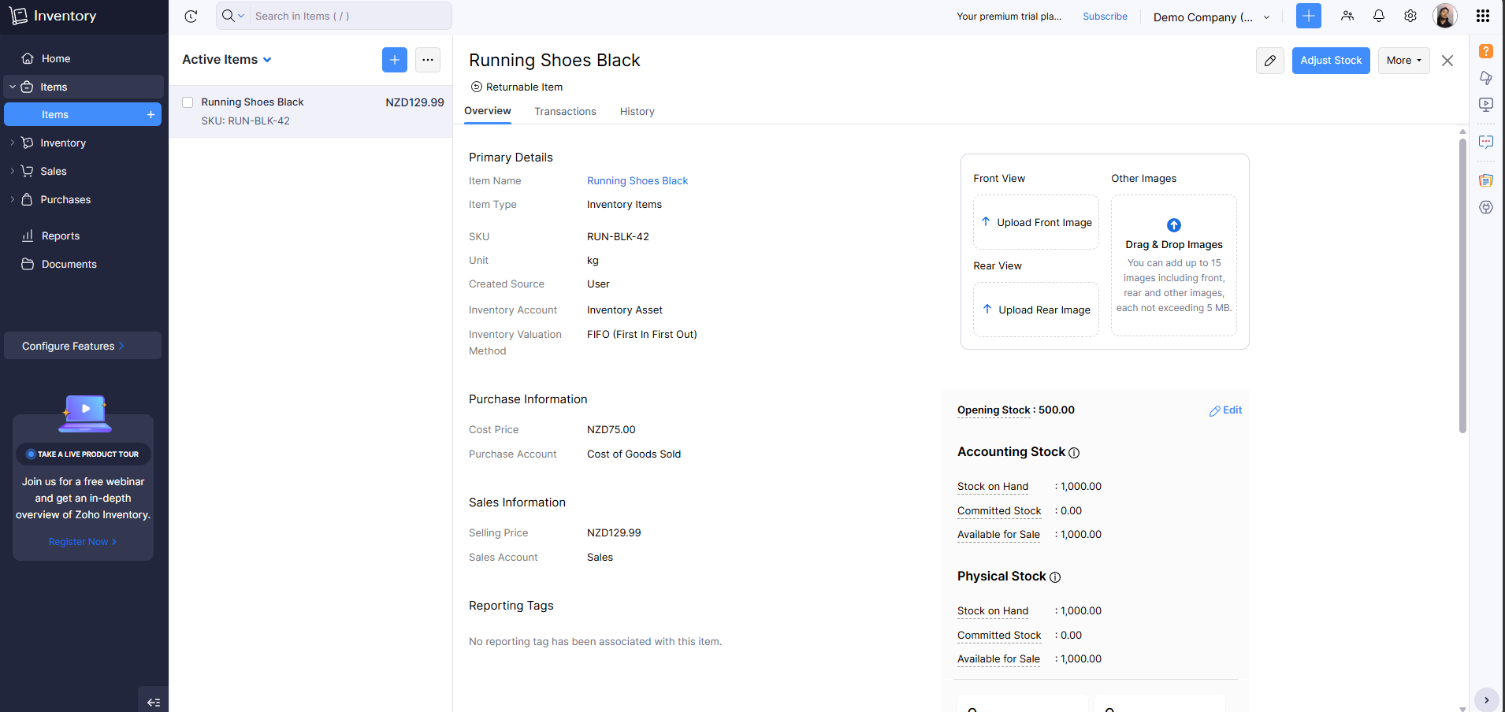Viewport: 1505px width, 712px height.
Task: Switch to the Transactions tab
Action: pos(565,112)
